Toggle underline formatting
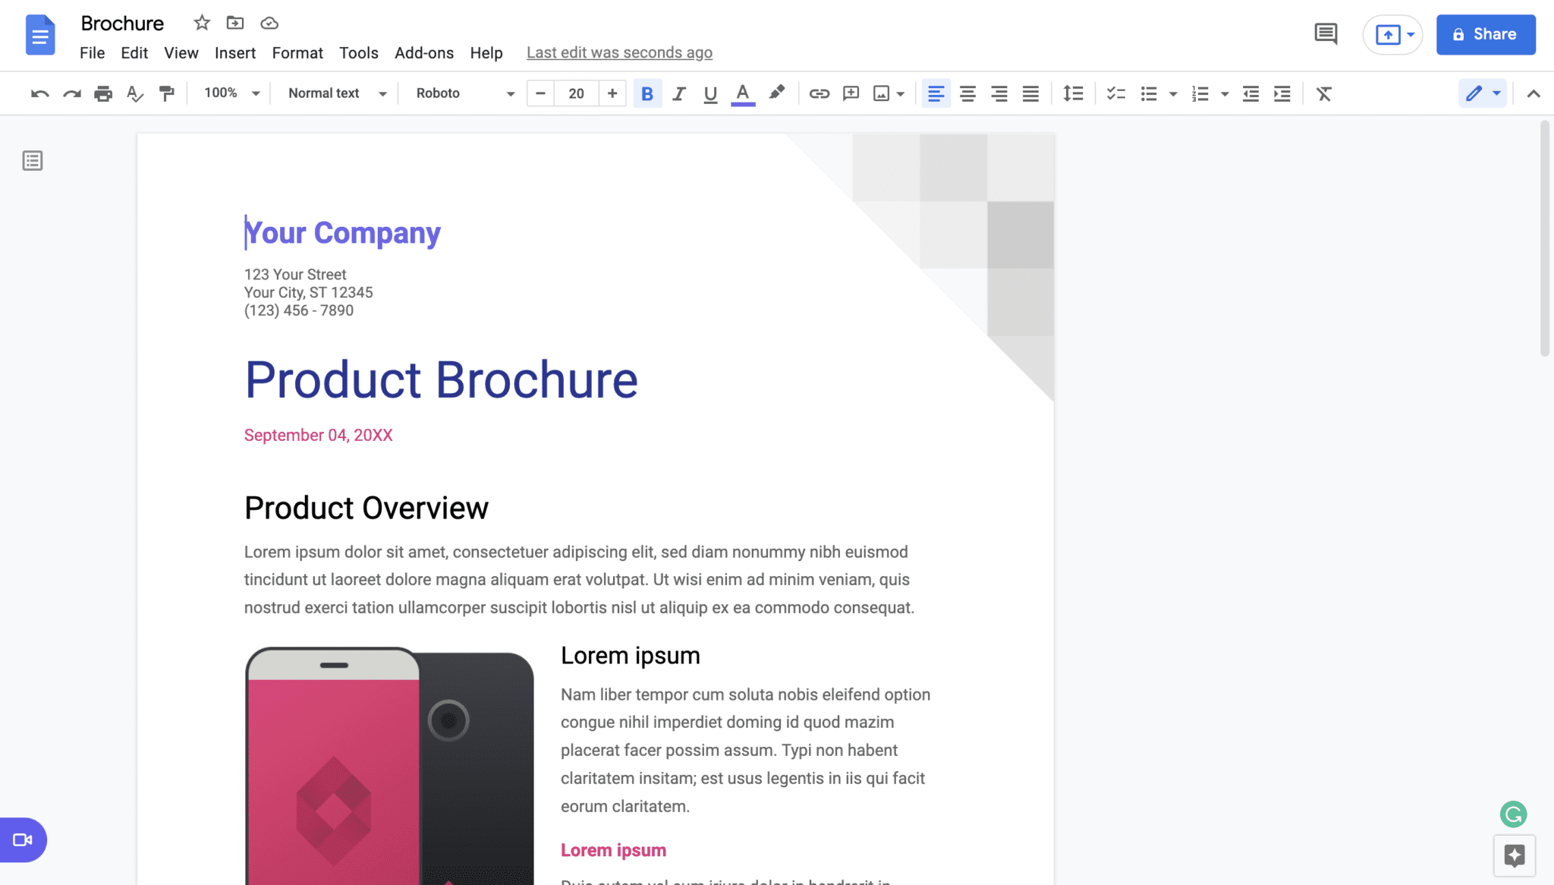 pos(709,93)
